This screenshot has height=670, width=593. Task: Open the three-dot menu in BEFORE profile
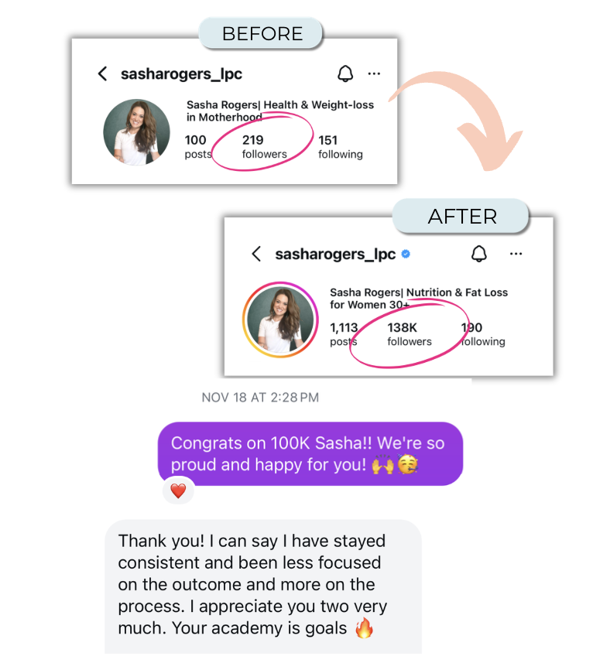pyautogui.click(x=374, y=74)
